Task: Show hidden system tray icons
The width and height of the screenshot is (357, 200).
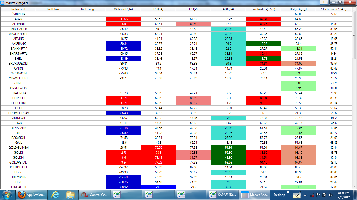Action: (305, 195)
